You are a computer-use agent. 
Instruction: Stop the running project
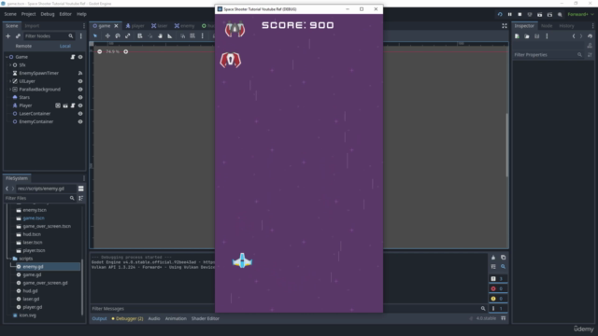pos(520,15)
